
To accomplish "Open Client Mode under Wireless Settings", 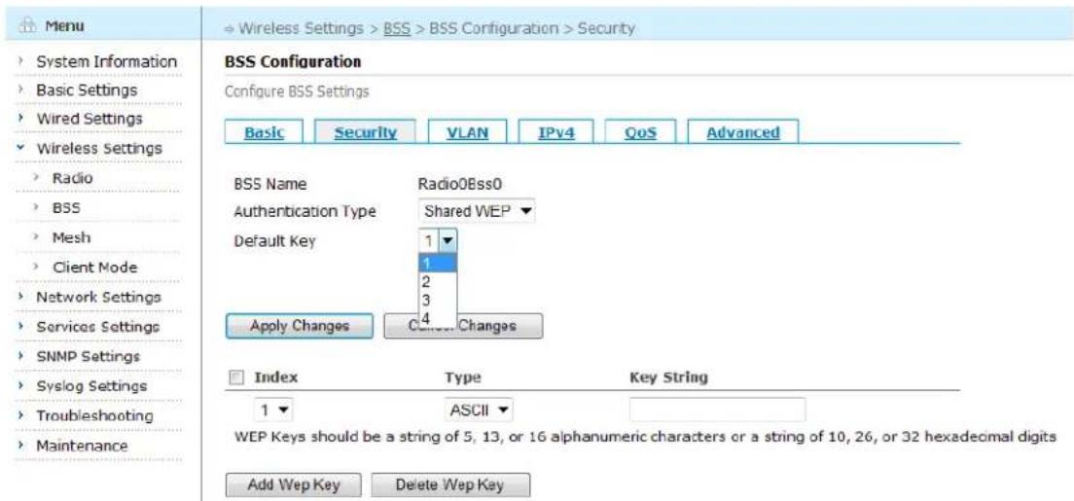I will click(x=94, y=268).
